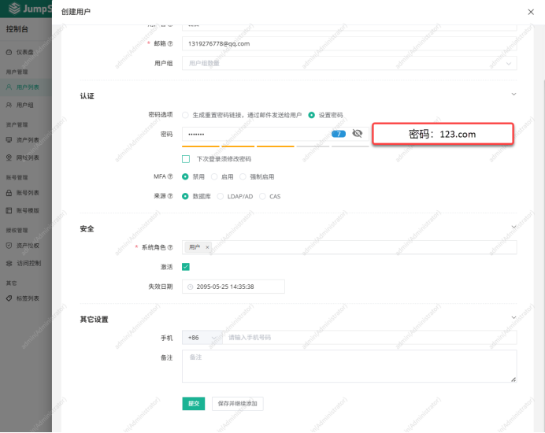Remove the 用户 role tag

tap(207, 247)
